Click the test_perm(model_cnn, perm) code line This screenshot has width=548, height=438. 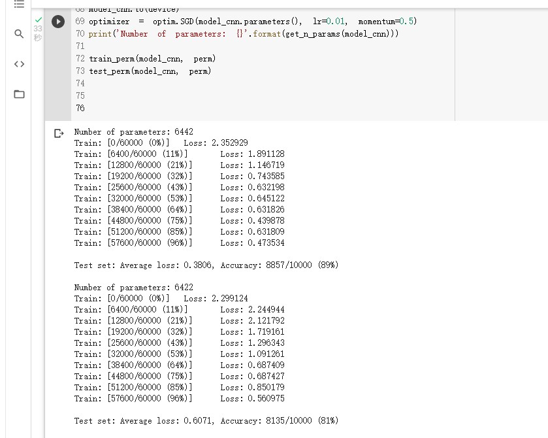pos(150,71)
